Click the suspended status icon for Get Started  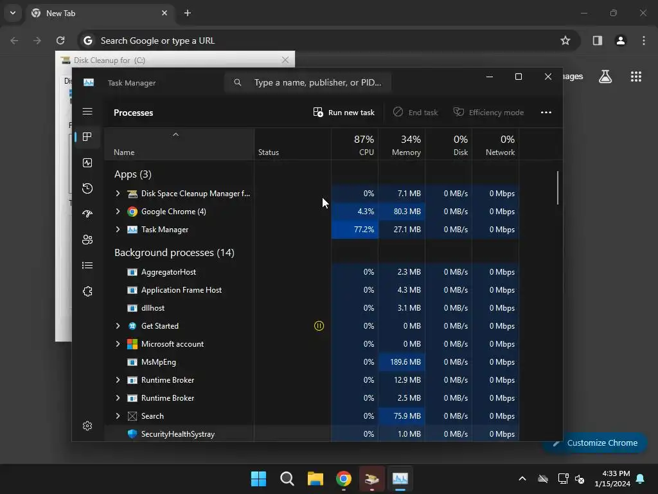(319, 326)
